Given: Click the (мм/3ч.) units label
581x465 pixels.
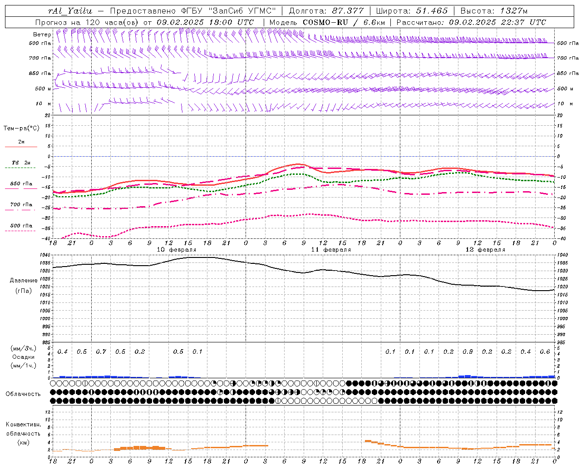Looking at the screenshot, I should 23,348.
